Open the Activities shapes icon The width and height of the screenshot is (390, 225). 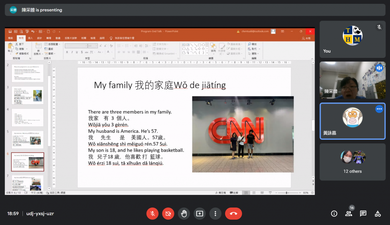tap(377, 214)
